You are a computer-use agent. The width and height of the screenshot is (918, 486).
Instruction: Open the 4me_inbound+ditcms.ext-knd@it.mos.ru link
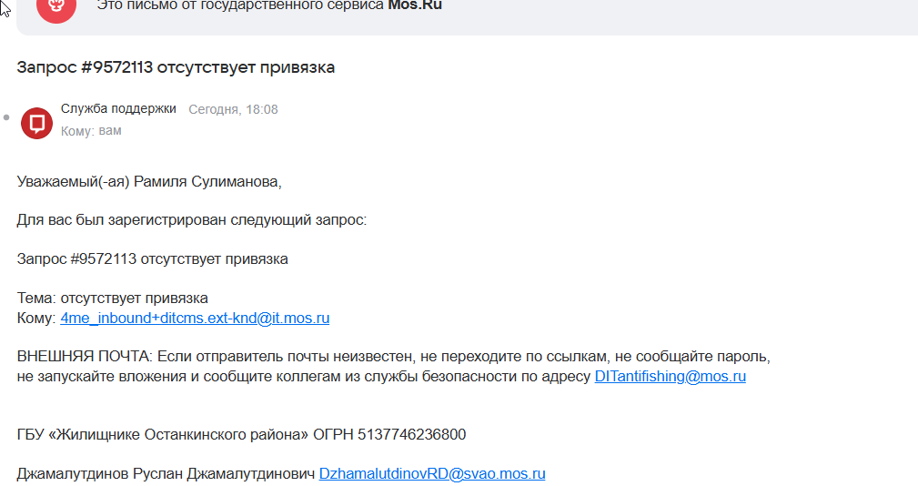[x=195, y=318]
